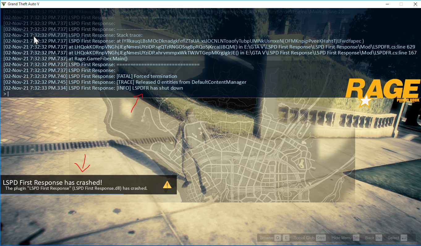Click the "[FATAL] Forced termination" log line
This screenshot has width=421, height=246.
click(x=90, y=76)
